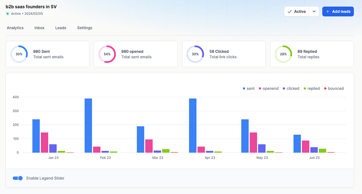Toggle the bounced legend series
Screen dimensions: 362x194
(334, 88)
